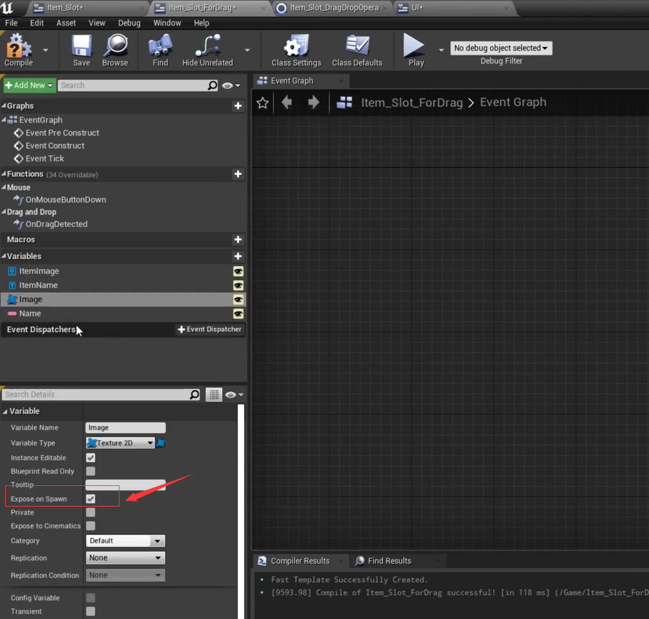Screen dimensions: 649x619
Task: Toggle Hide Unrelated nodes
Action: click(x=208, y=50)
